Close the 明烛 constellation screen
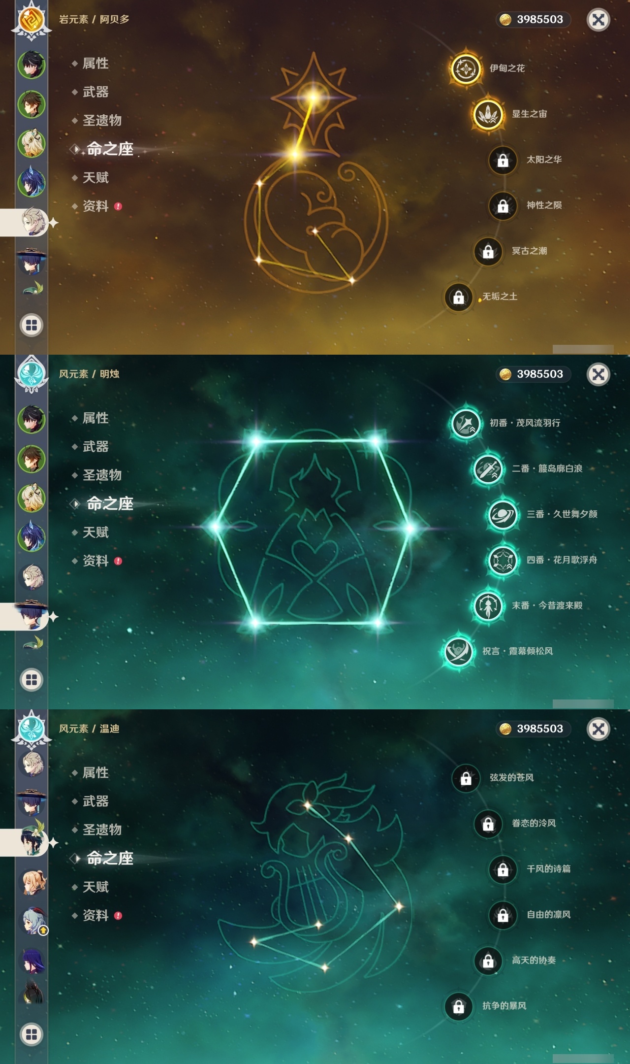 (598, 374)
